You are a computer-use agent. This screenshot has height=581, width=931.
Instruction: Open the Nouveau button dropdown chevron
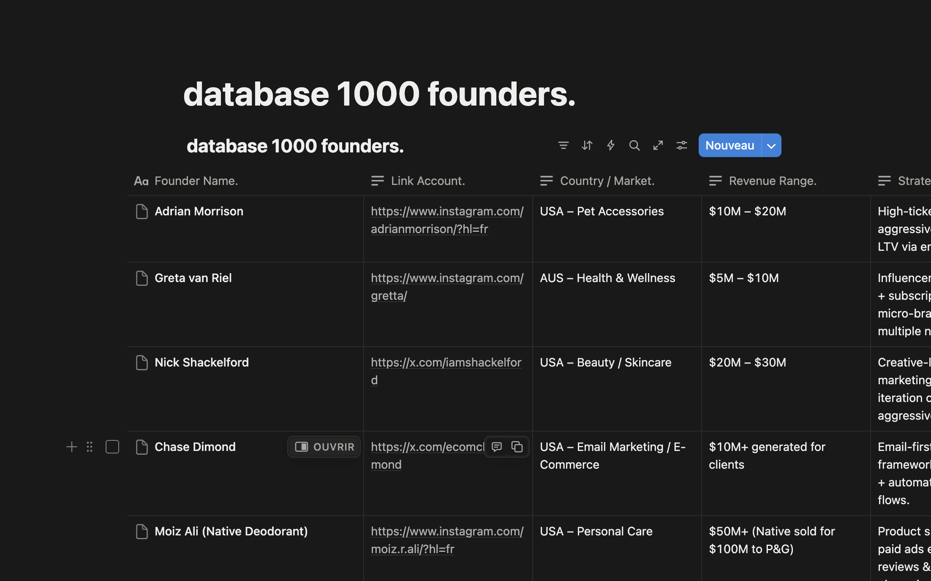tap(771, 145)
